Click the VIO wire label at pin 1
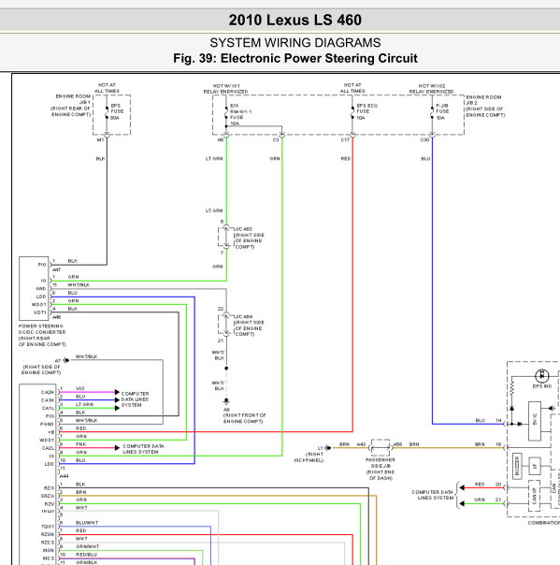 click(x=80, y=388)
